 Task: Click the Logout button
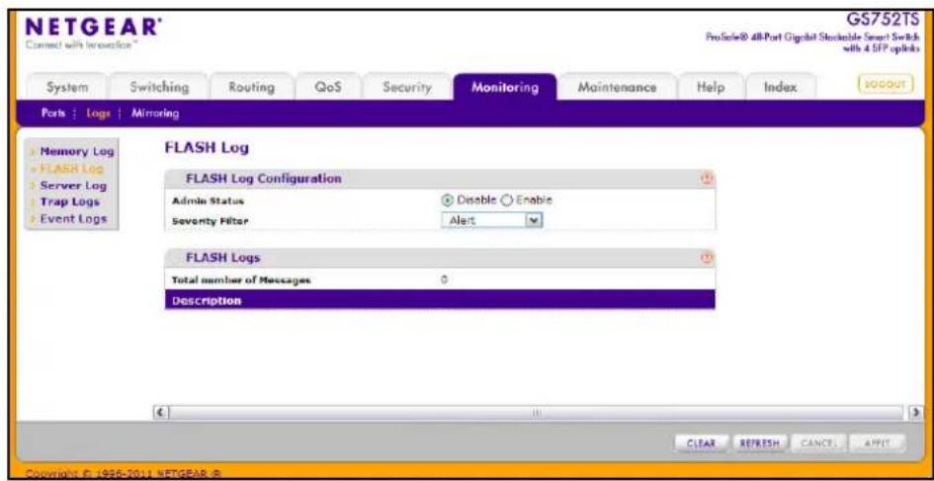click(886, 85)
